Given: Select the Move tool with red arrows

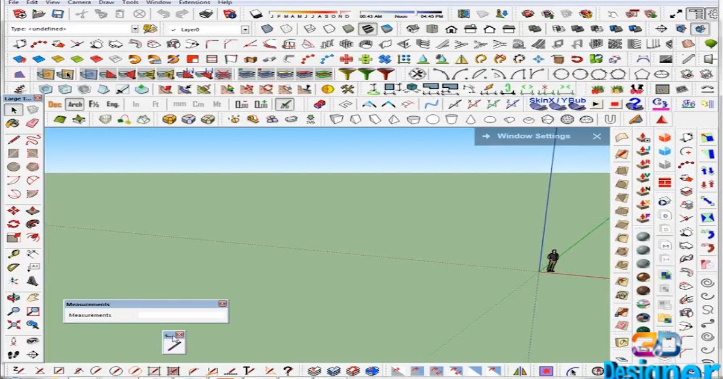Looking at the screenshot, I should [x=13, y=211].
